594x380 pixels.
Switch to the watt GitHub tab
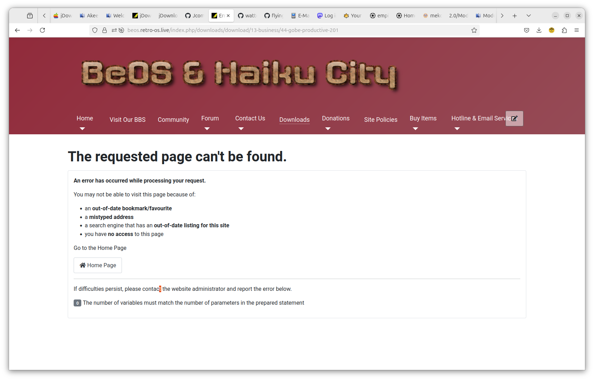[x=247, y=16]
